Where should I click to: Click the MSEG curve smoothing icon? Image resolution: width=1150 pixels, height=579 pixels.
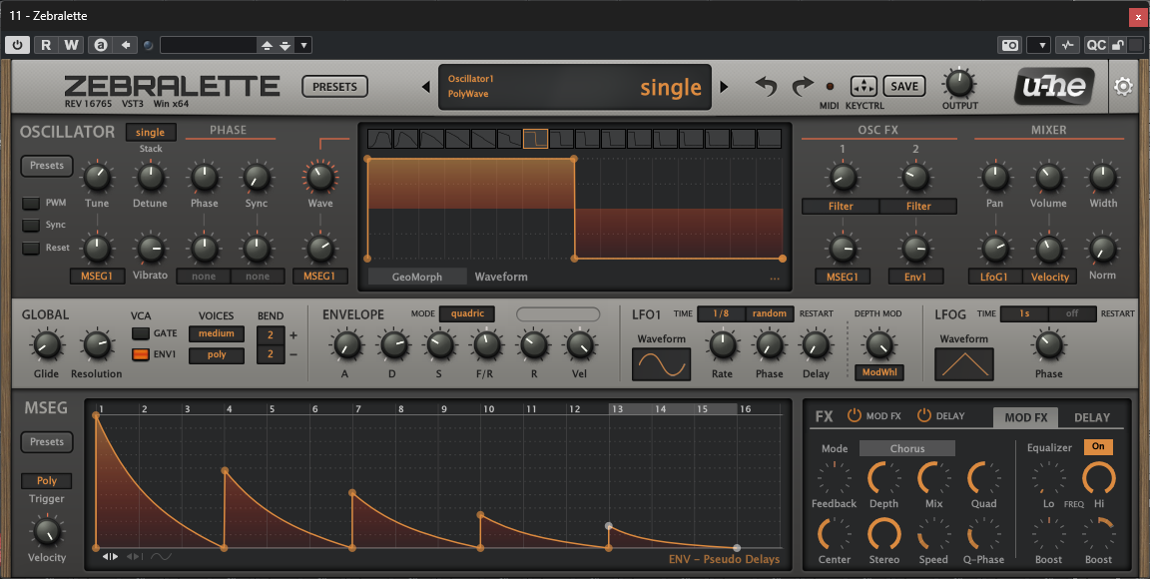click(x=161, y=557)
